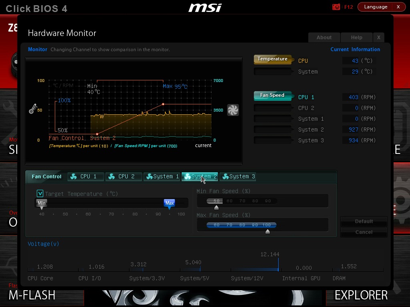The image size is (410, 307).
Task: Click the fan icon right of the graph
Action: [x=233, y=110]
